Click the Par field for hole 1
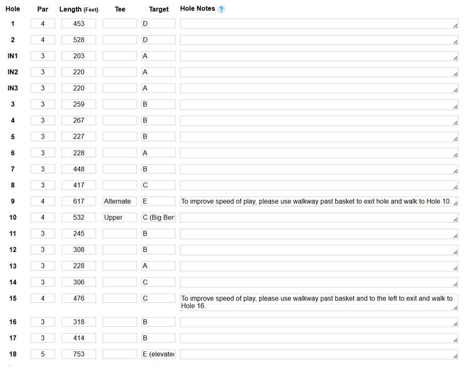The height and width of the screenshot is (368, 471). (x=43, y=24)
